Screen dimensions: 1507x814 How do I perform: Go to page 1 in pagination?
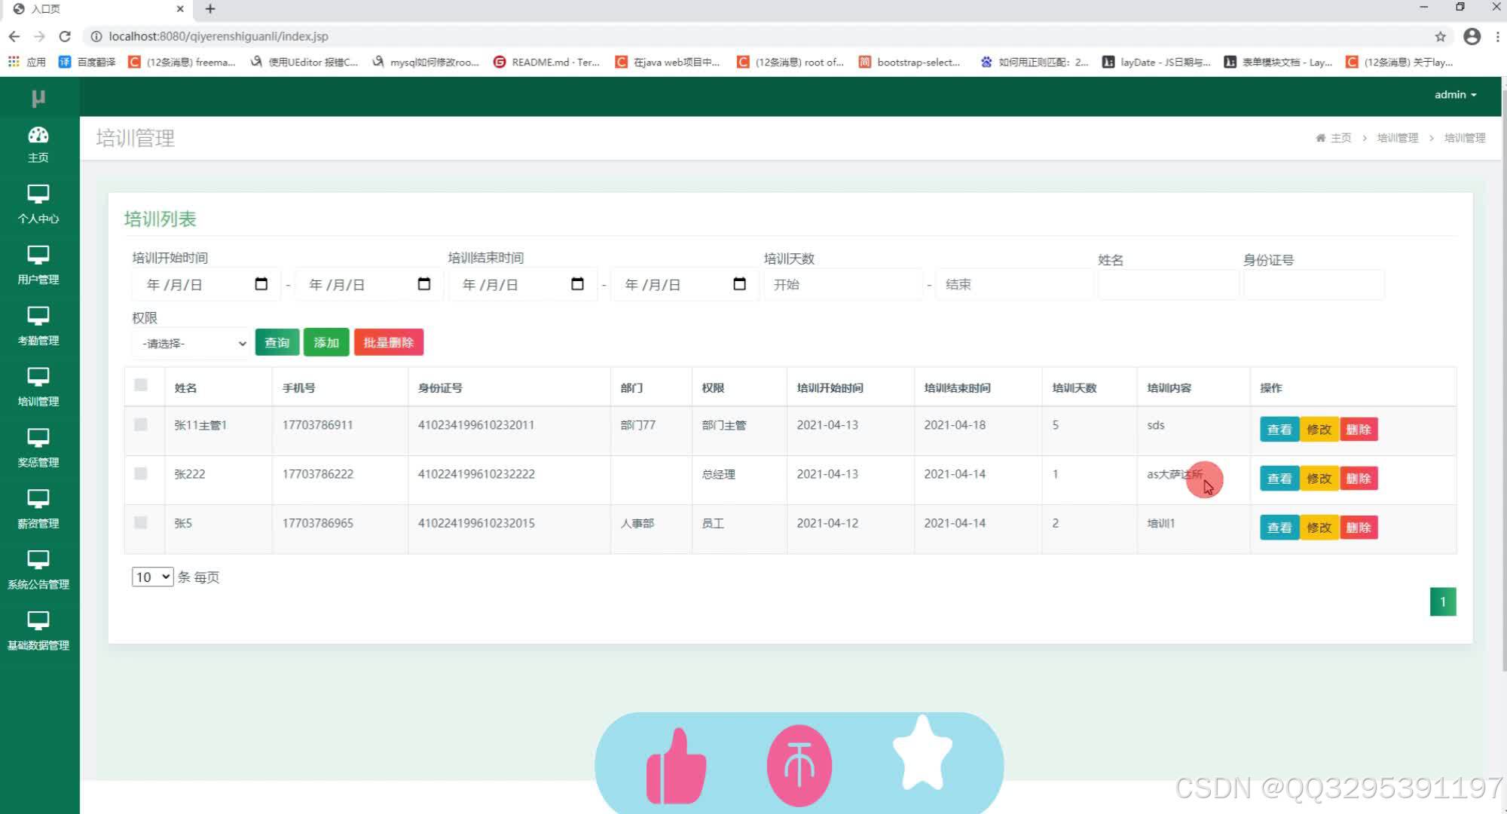click(1443, 601)
